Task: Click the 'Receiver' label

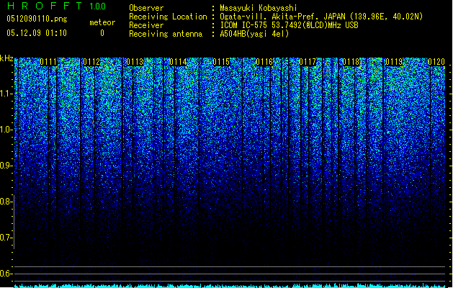Action: coord(146,25)
